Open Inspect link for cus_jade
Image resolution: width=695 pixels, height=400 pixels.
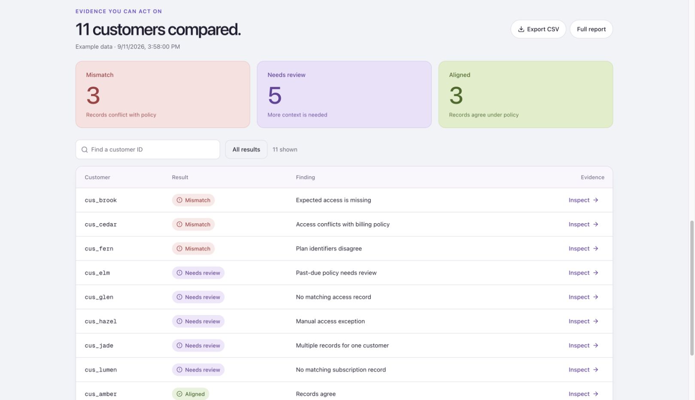click(x=583, y=345)
